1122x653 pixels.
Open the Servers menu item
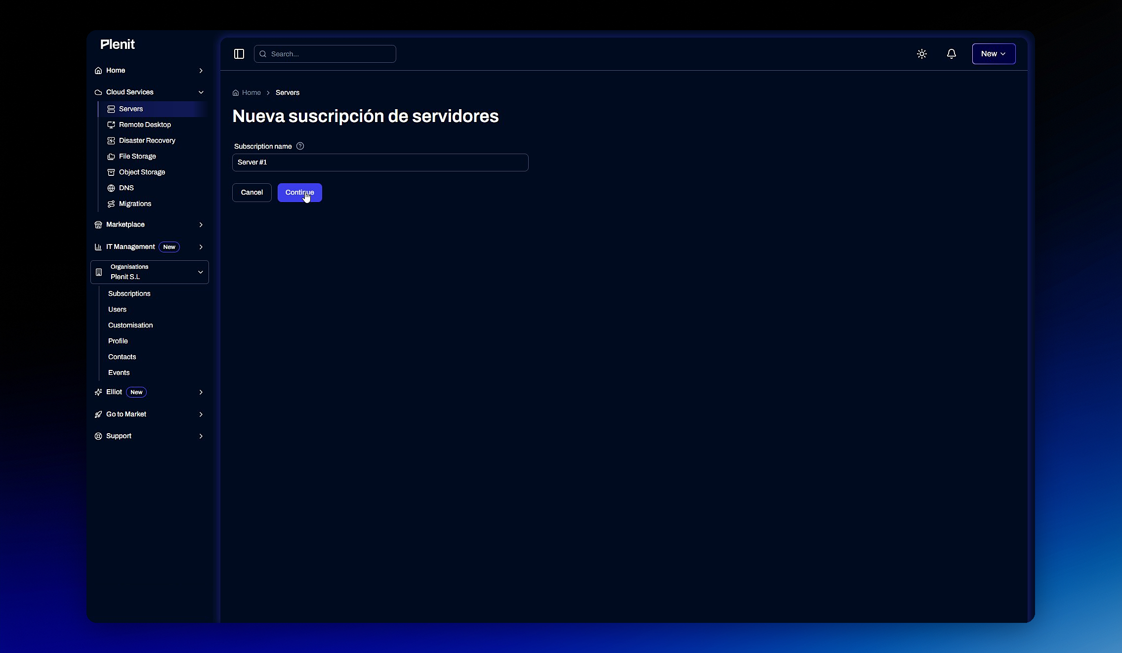pos(153,109)
